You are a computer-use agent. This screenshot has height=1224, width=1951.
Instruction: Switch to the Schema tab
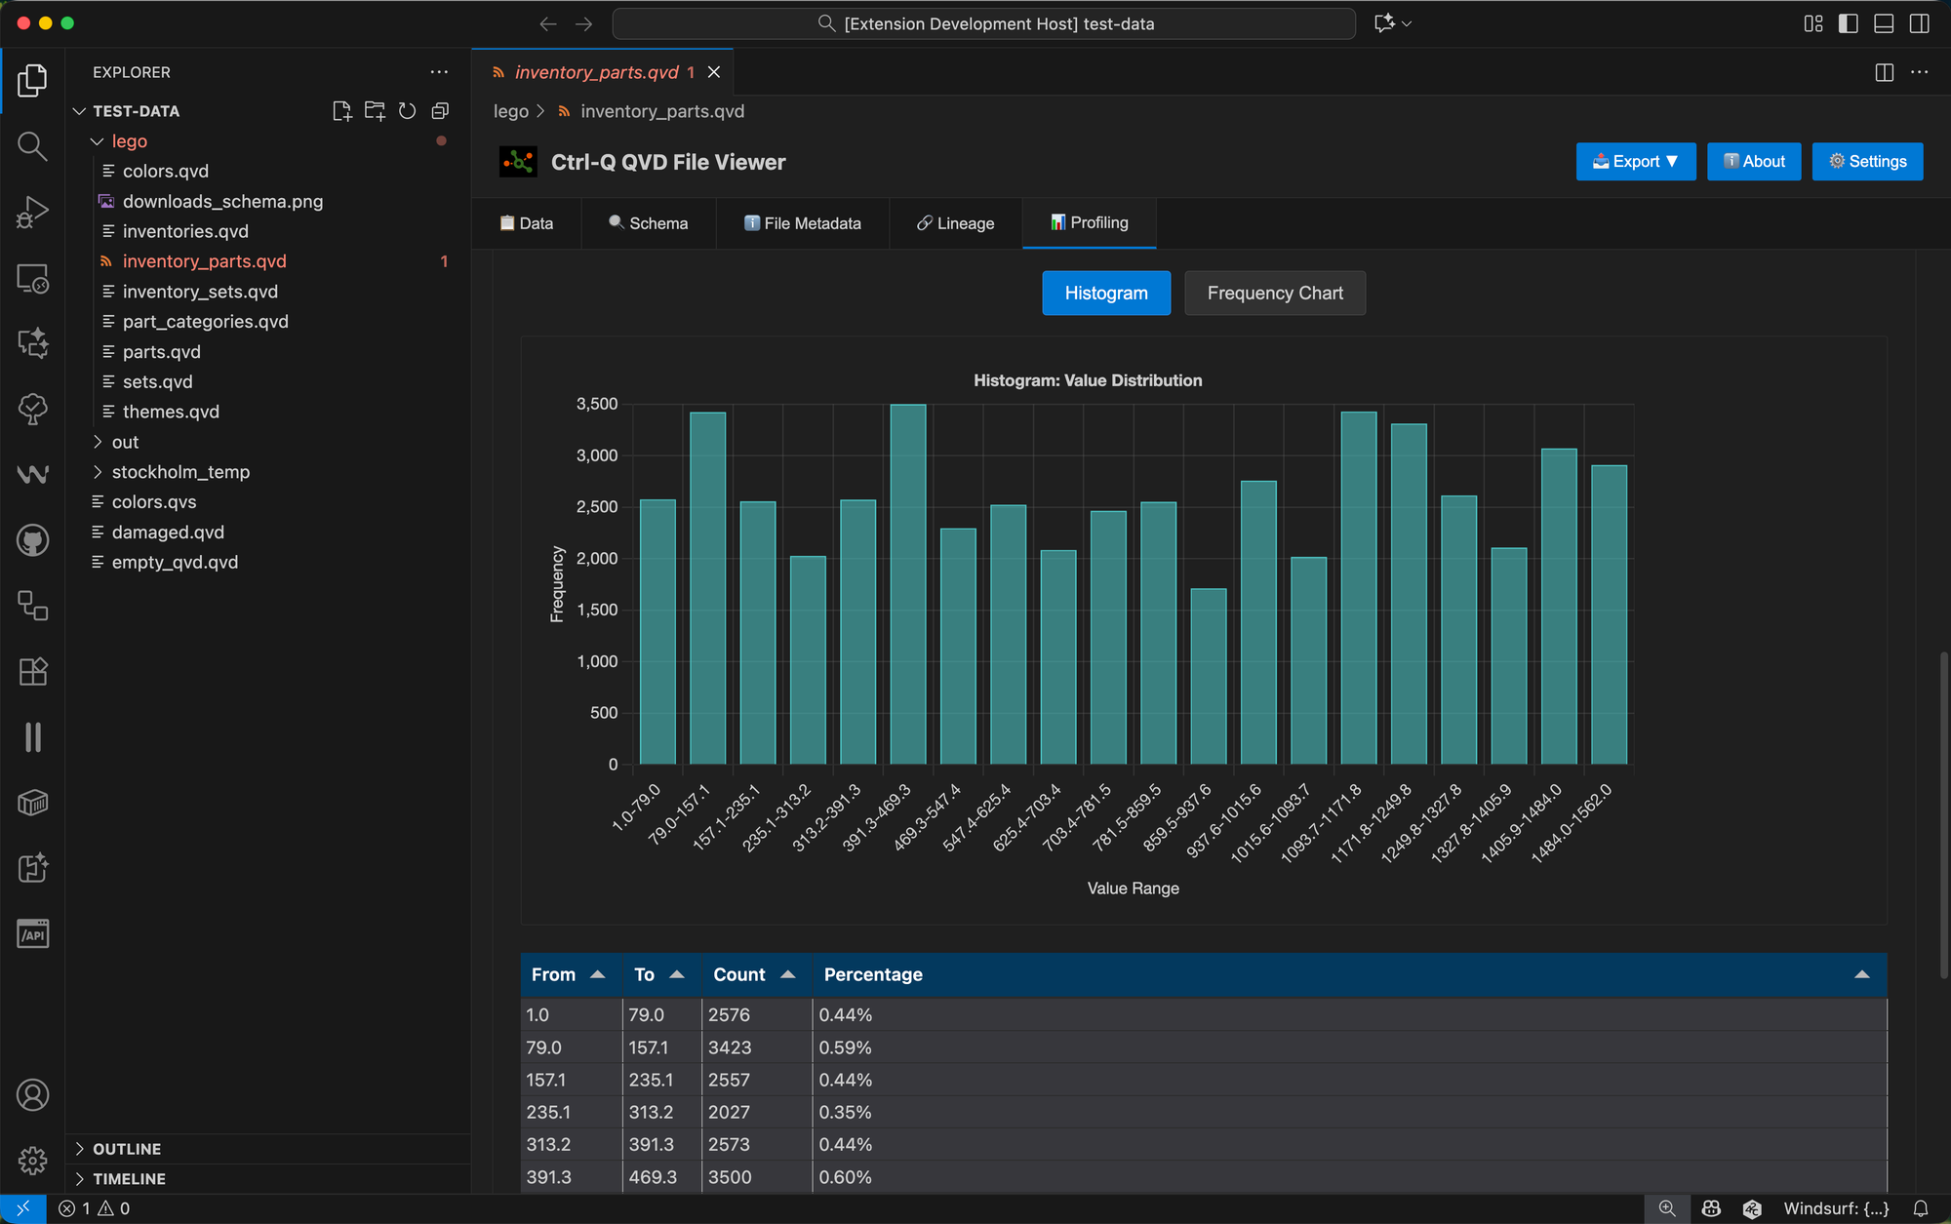point(649,223)
